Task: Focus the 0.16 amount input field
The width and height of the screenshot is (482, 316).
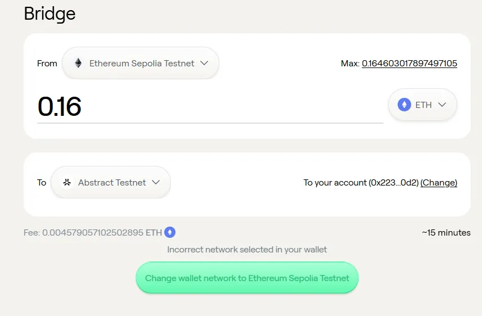Action: [208, 107]
